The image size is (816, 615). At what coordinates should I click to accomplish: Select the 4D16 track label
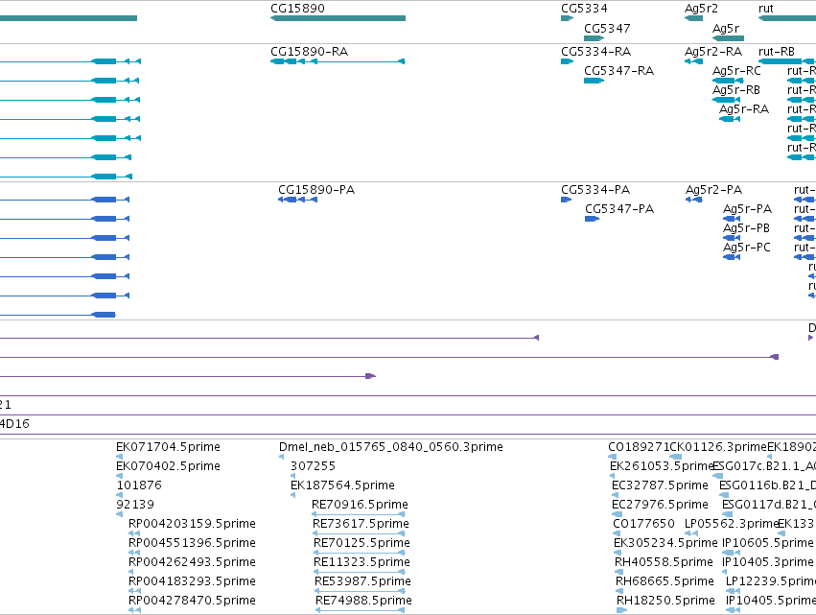(14, 424)
